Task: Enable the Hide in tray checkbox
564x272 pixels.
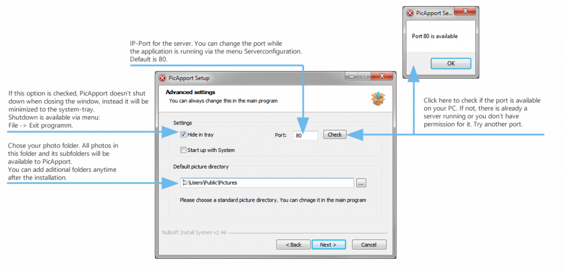Action: pos(183,134)
